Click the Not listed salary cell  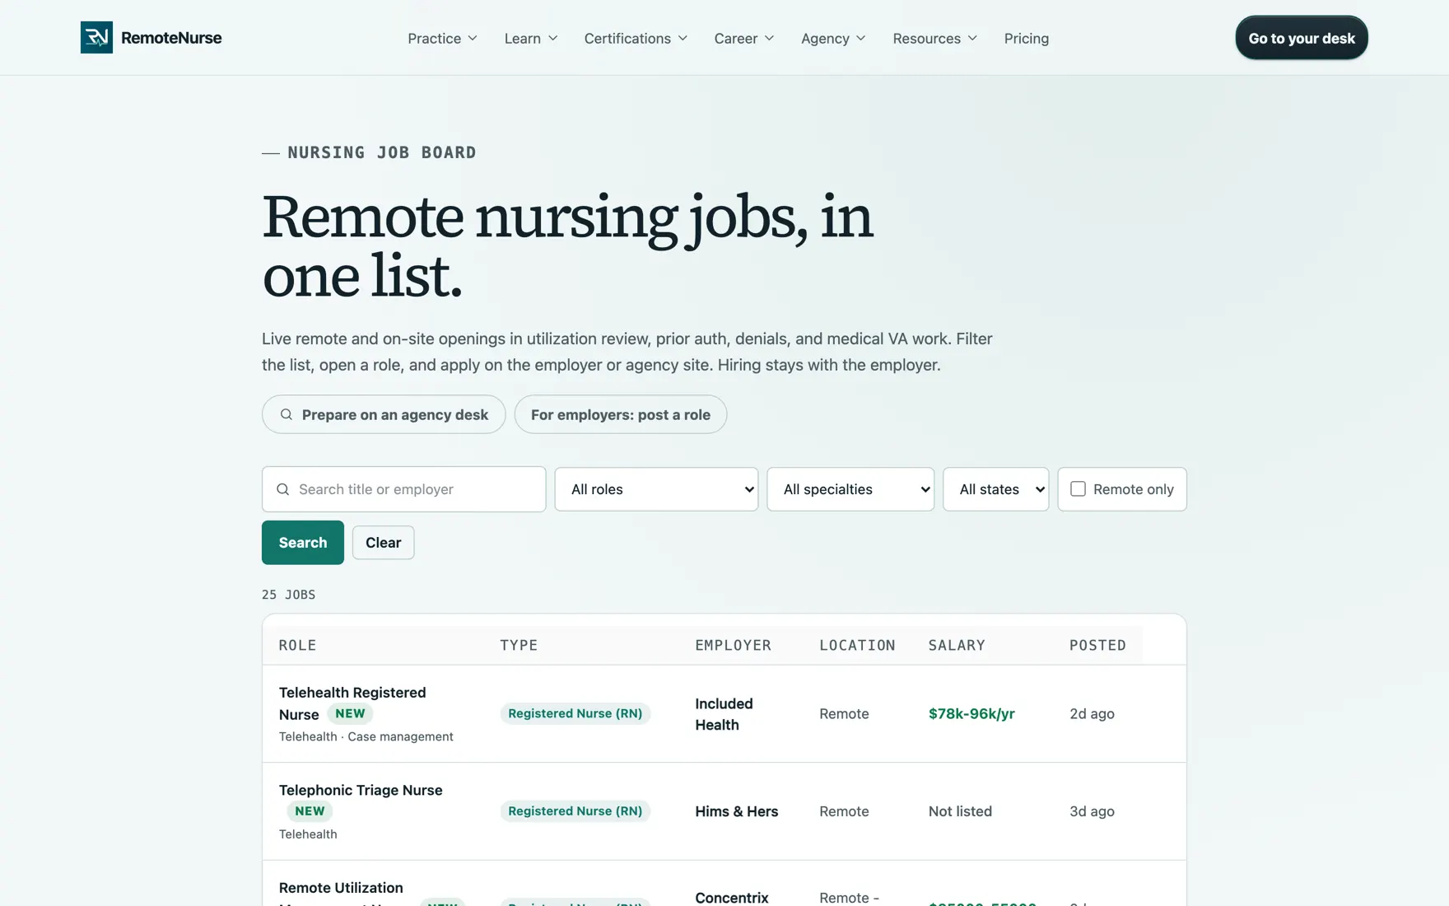(x=960, y=811)
